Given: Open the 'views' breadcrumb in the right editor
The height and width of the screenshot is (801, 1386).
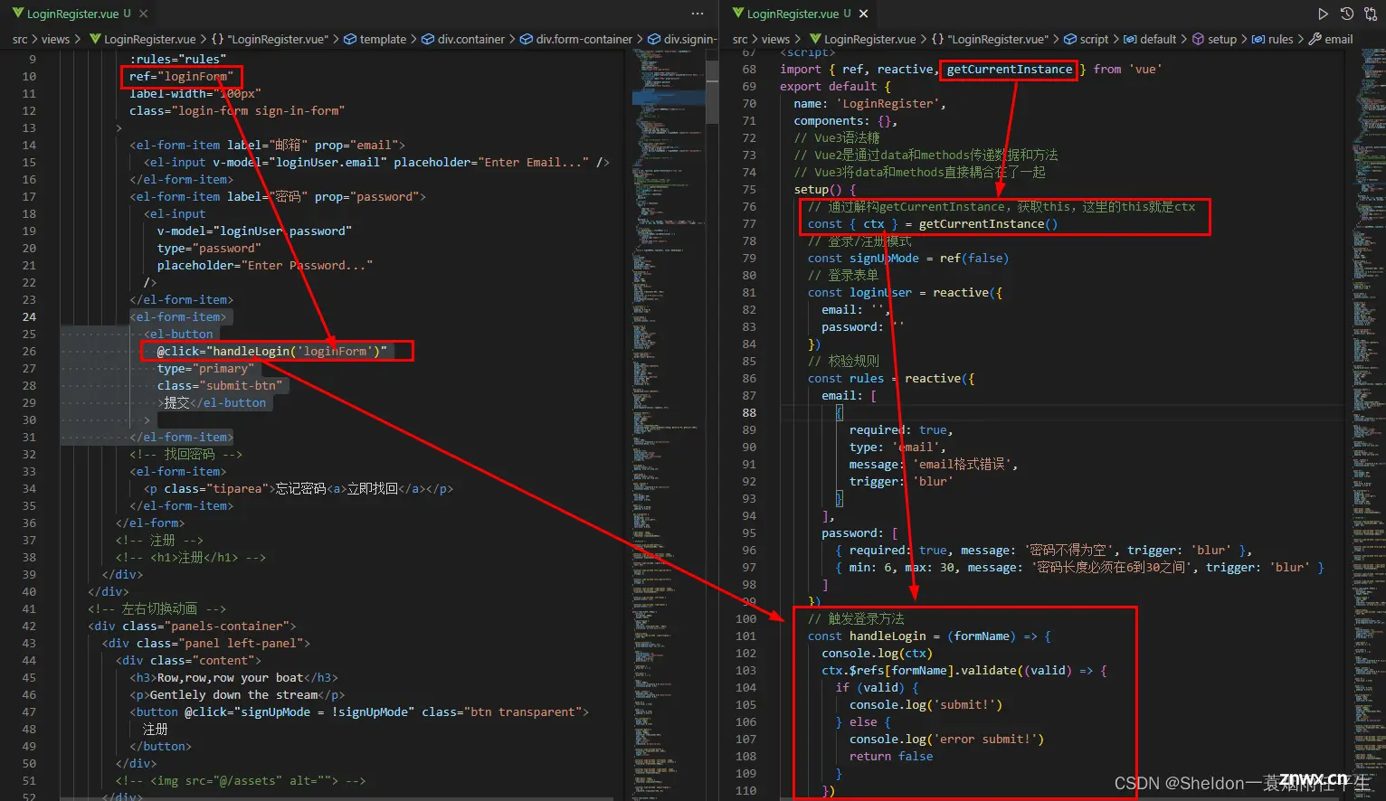Looking at the screenshot, I should [775, 39].
